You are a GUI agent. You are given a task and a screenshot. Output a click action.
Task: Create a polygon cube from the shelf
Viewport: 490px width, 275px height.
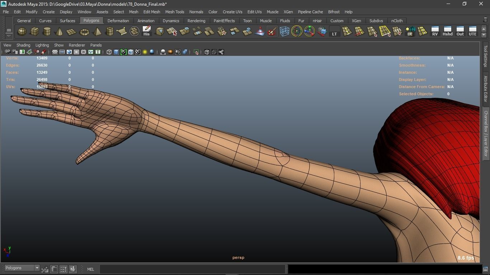coord(34,32)
